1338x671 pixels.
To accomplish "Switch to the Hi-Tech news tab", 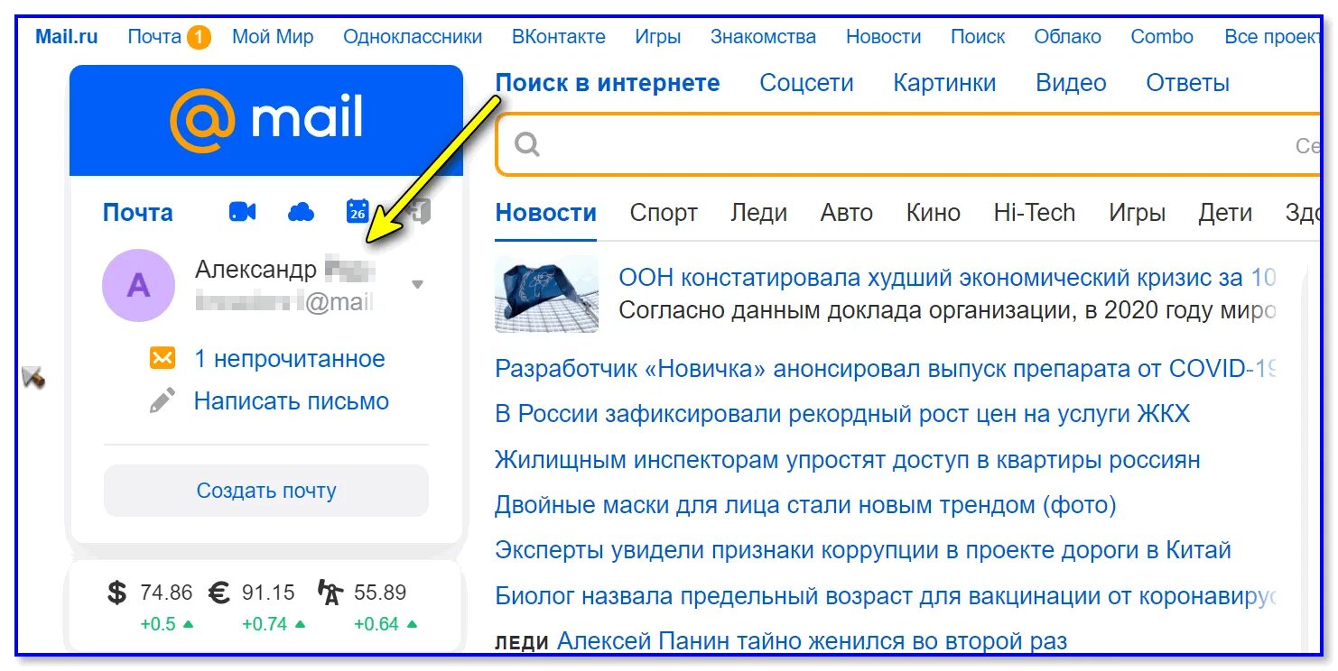I will point(1035,213).
